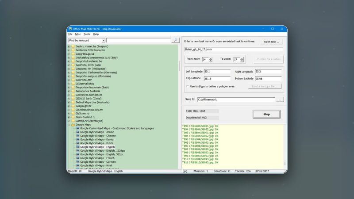Click the Right Longitude input field

pyautogui.click(x=268, y=71)
